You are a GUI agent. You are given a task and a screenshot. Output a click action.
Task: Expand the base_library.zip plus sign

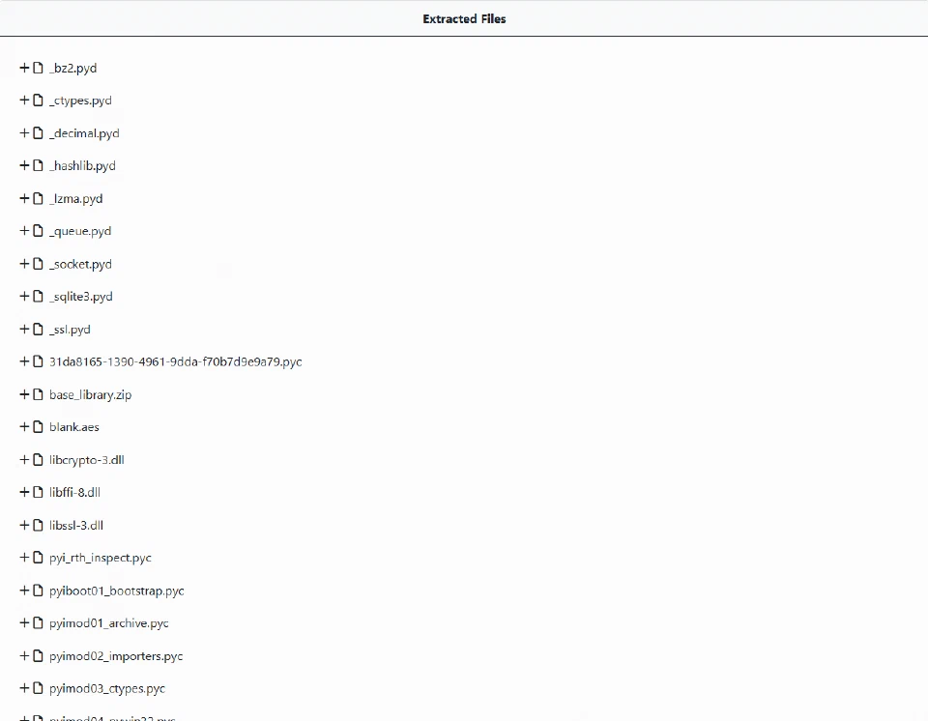(x=24, y=394)
